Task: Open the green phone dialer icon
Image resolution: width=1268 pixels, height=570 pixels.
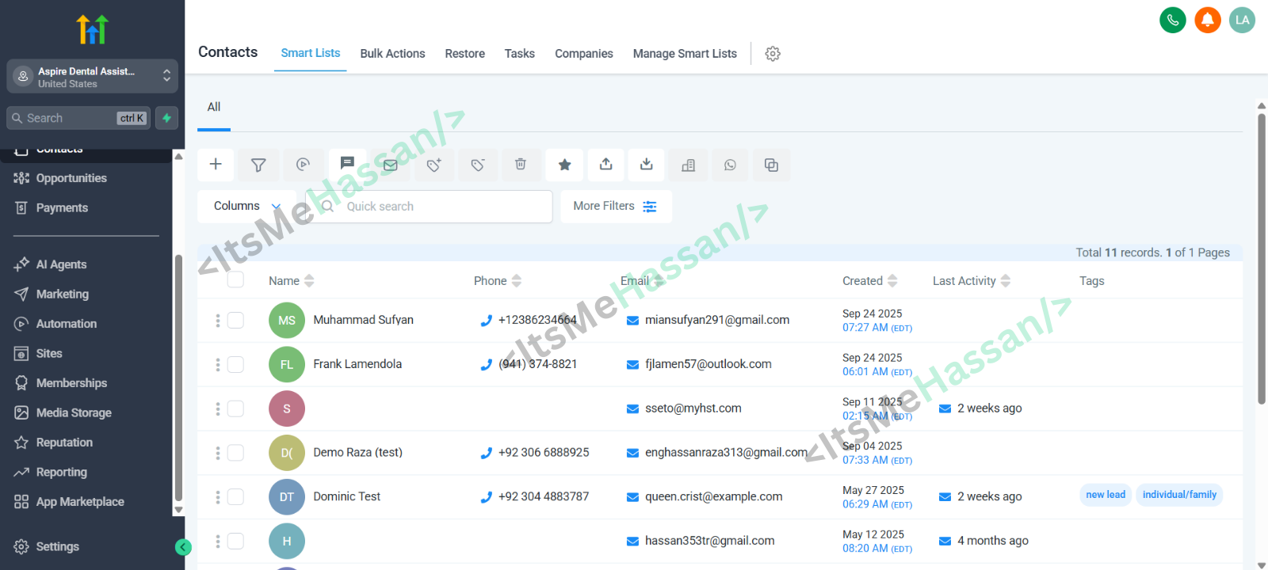Action: click(1172, 20)
